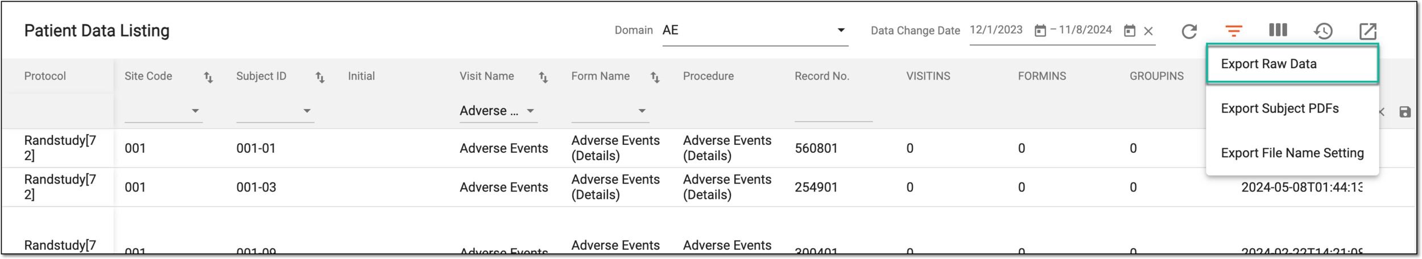Open the column chooser icon

(1278, 30)
